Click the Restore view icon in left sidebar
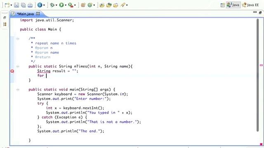264x148 pixels. (5, 18)
